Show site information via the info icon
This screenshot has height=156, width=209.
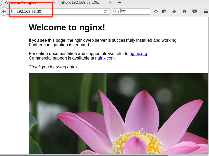click(12, 11)
